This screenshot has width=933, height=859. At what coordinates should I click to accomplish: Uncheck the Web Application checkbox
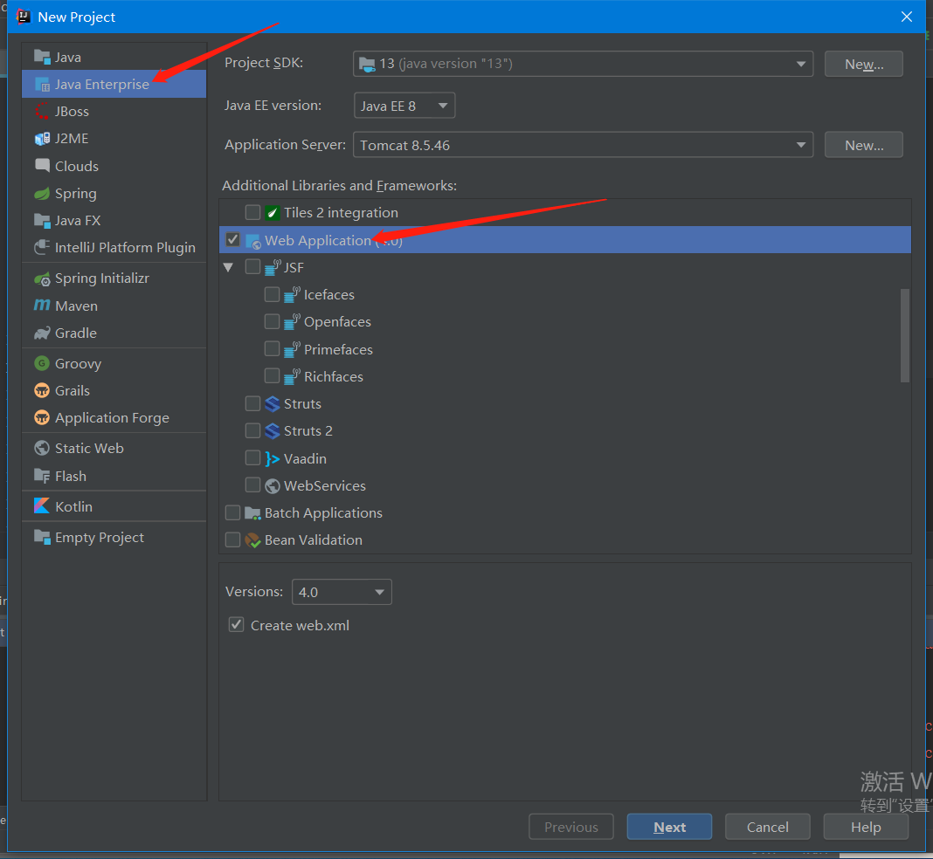[x=232, y=240]
